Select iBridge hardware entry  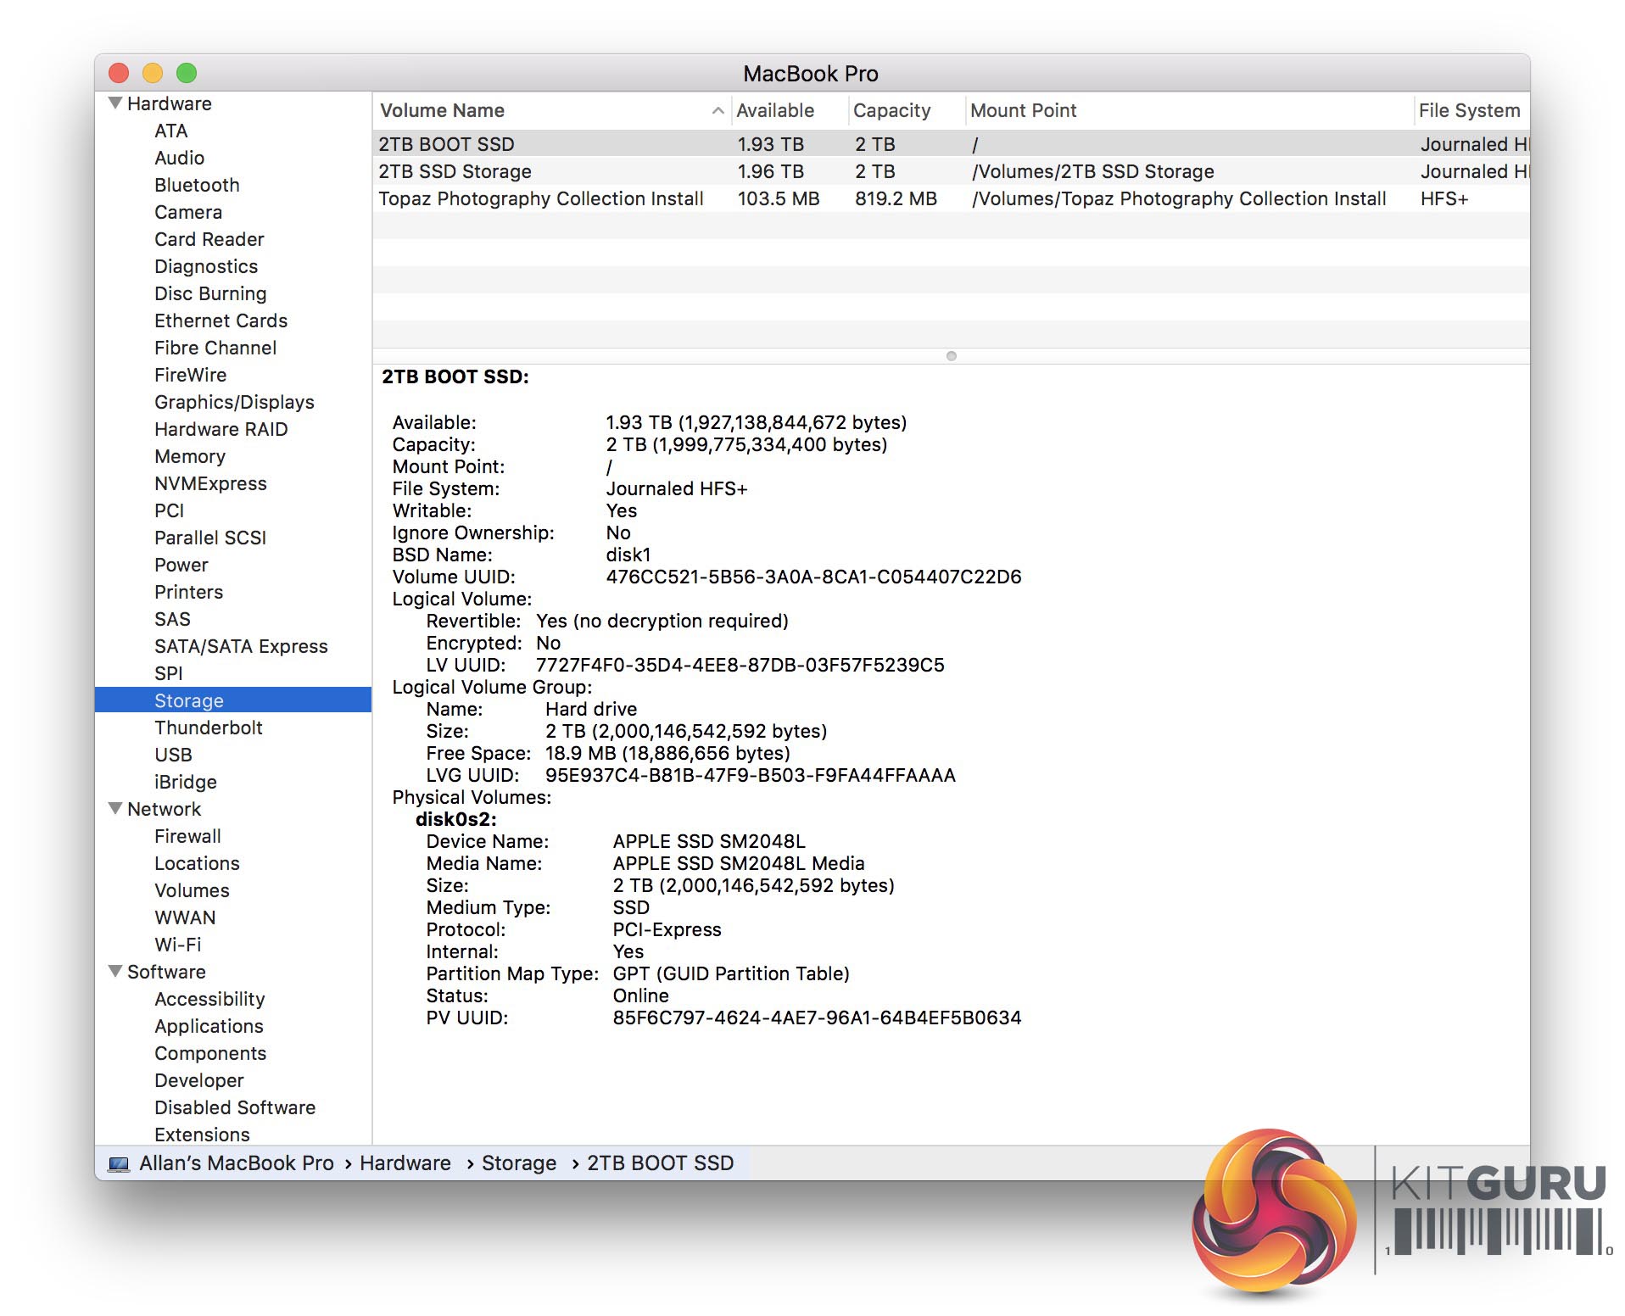point(186,782)
